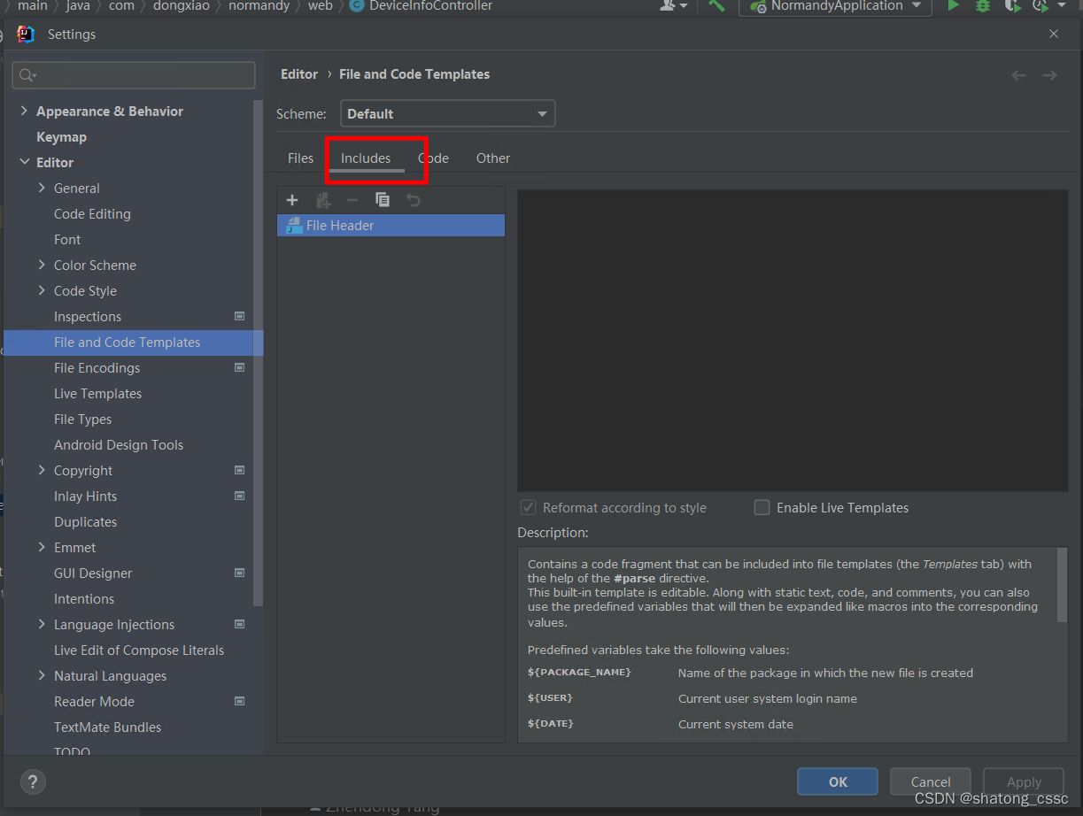Open Intentions settings
Image resolution: width=1083 pixels, height=816 pixels.
coord(84,598)
